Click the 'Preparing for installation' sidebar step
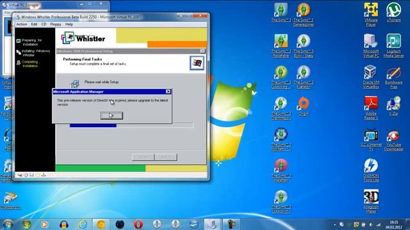The image size is (410, 230). click(x=29, y=42)
